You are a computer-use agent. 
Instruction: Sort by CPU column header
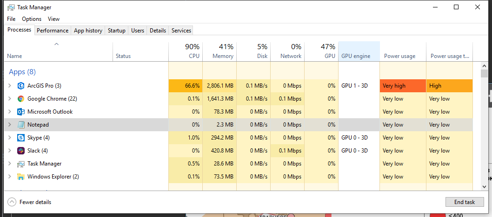pyautogui.click(x=186, y=51)
